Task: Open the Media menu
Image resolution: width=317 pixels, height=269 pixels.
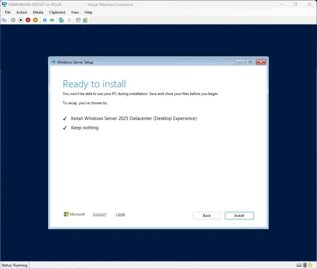Action: click(38, 12)
